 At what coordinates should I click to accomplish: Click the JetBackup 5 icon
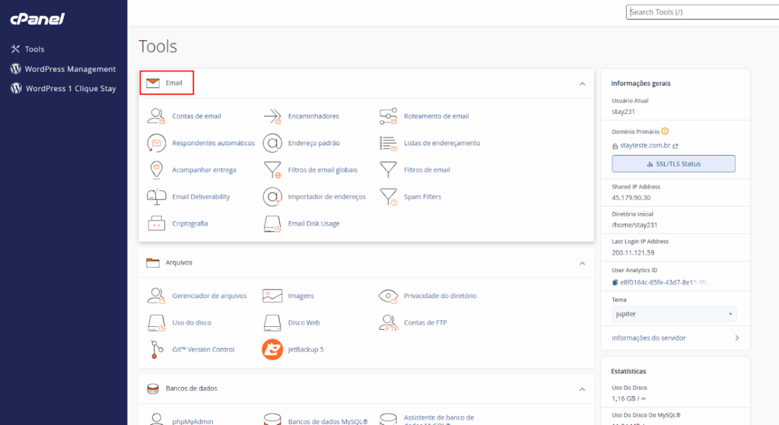pos(272,350)
